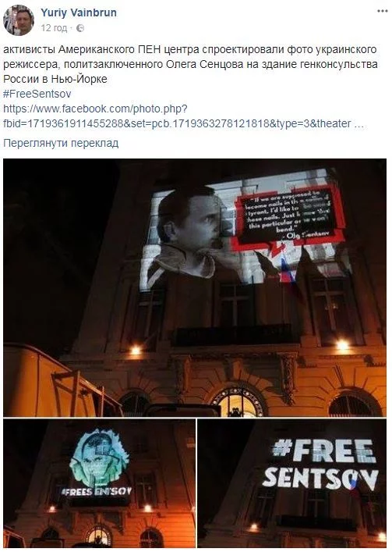Click Yuriy Vainbrun's profile avatar
The height and width of the screenshot is (552, 392).
point(18,20)
